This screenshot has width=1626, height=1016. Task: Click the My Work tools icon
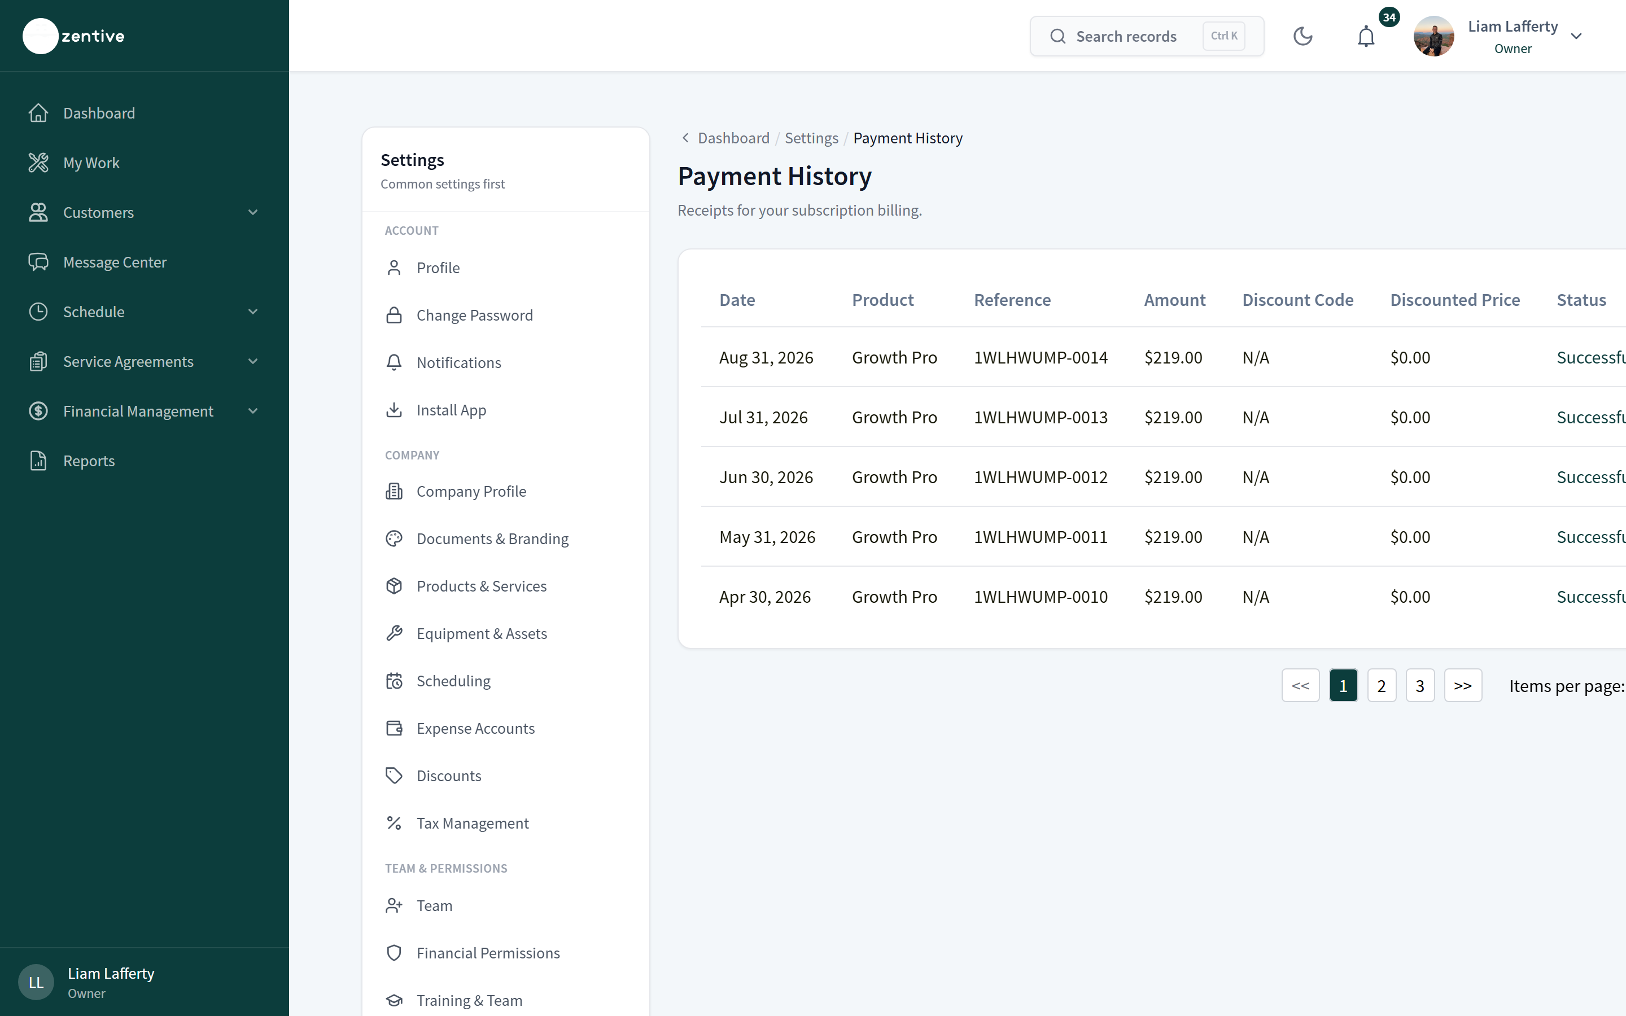38,163
